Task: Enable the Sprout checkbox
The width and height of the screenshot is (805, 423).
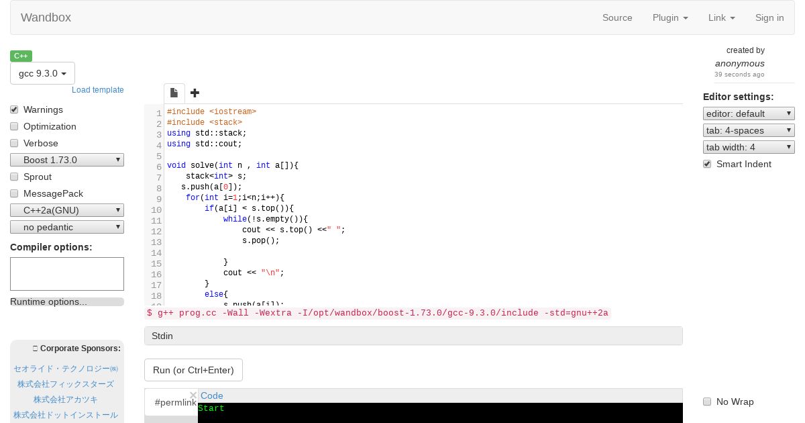Action: (14, 177)
